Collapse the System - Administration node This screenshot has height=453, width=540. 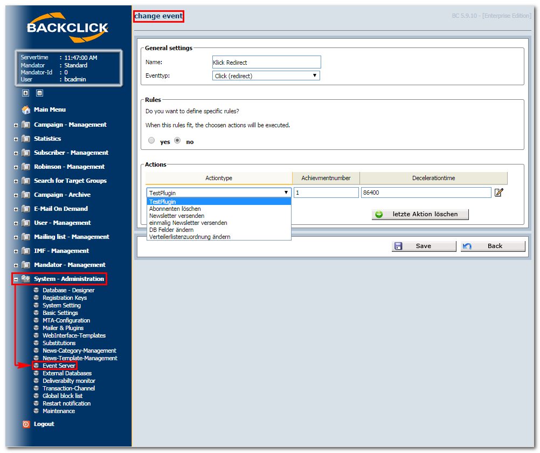click(16, 279)
